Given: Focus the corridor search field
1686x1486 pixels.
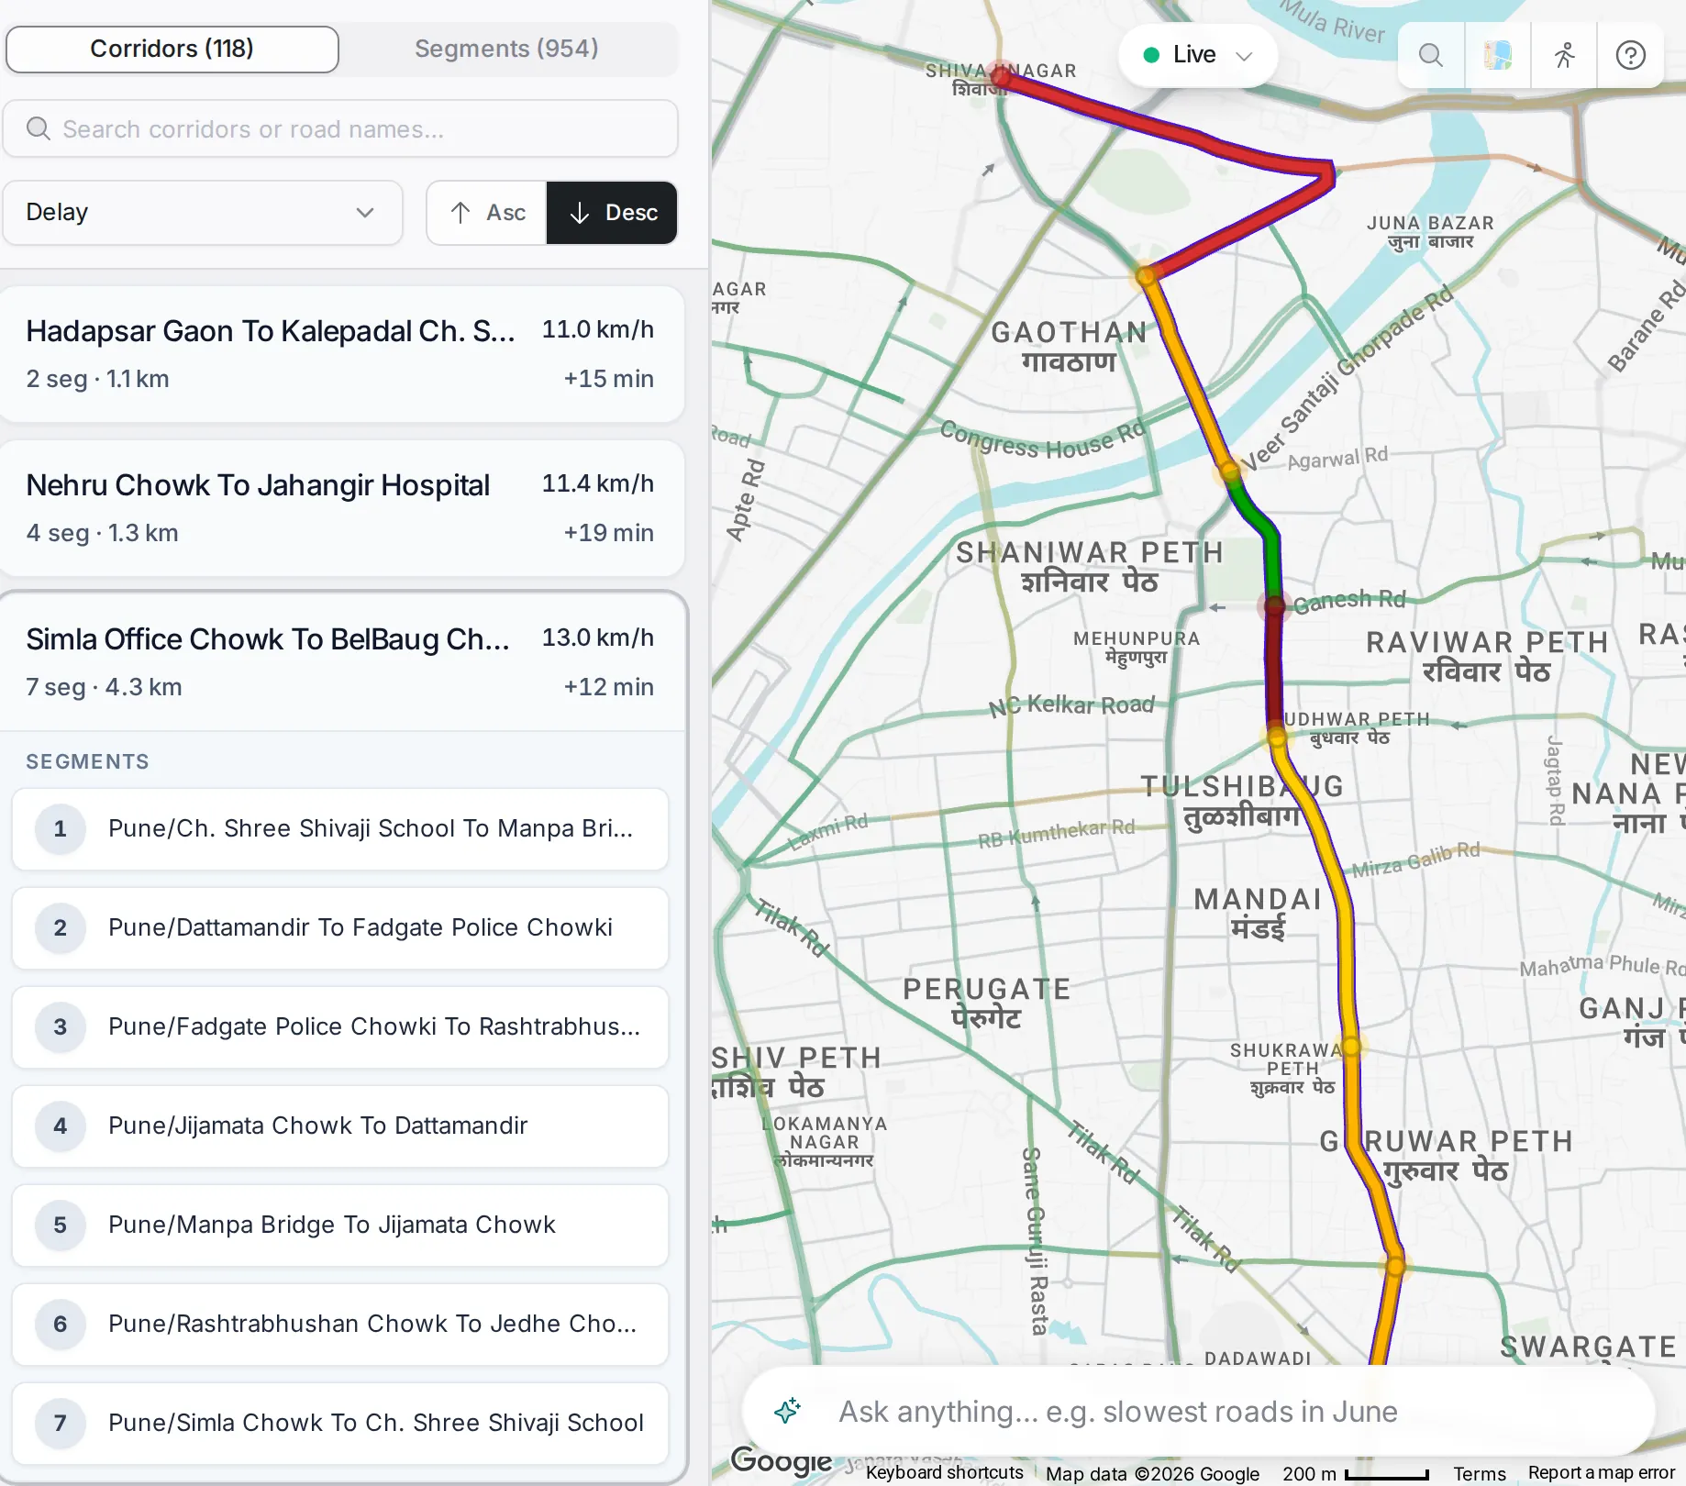Looking at the screenshot, I should [340, 128].
